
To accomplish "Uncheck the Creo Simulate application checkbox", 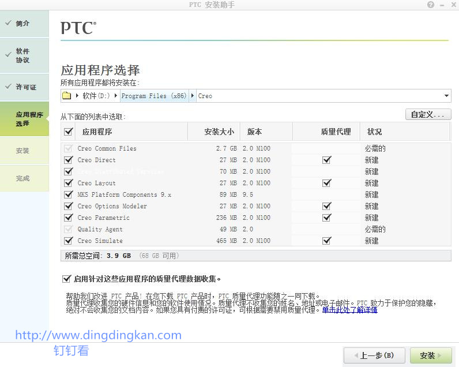I will click(x=68, y=241).
